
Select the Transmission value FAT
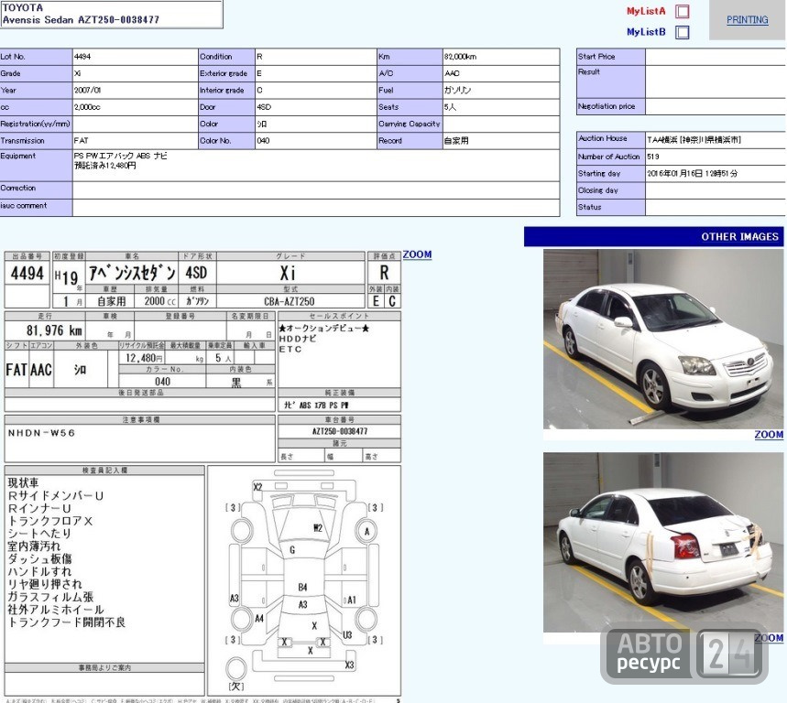pyautogui.click(x=81, y=141)
